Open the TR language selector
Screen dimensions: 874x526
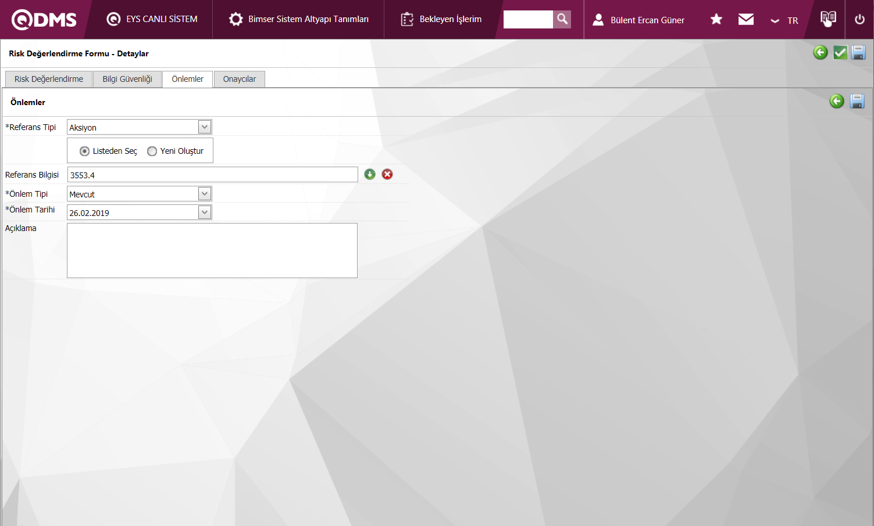(x=784, y=20)
